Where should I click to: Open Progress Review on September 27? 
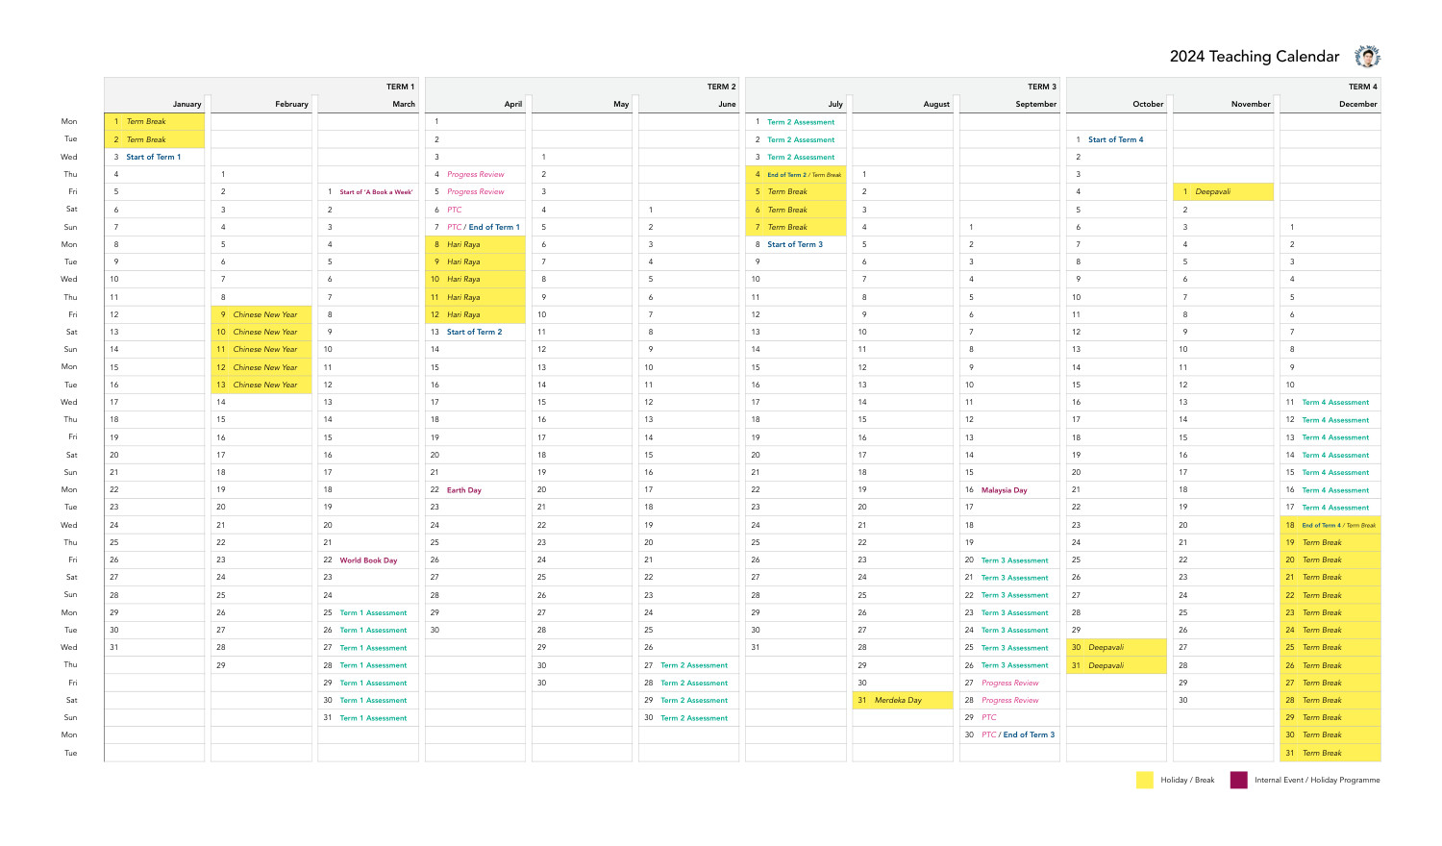[1009, 683]
